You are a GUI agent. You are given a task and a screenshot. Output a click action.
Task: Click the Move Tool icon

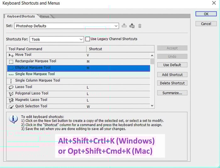pyautogui.click(x=11, y=55)
